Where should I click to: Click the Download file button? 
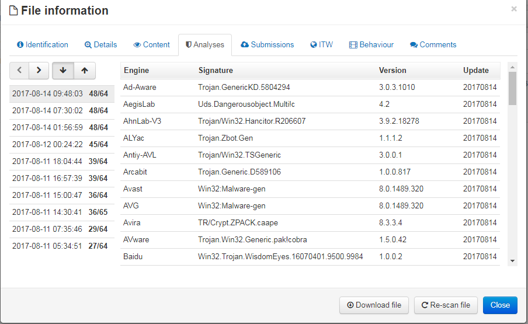pyautogui.click(x=374, y=305)
